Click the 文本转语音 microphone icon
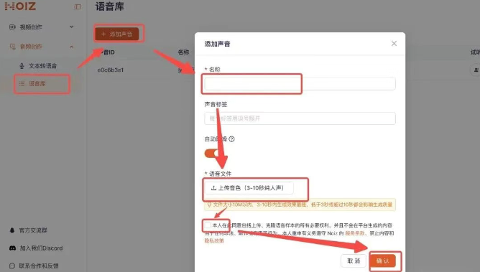The image size is (480, 272). click(x=22, y=66)
